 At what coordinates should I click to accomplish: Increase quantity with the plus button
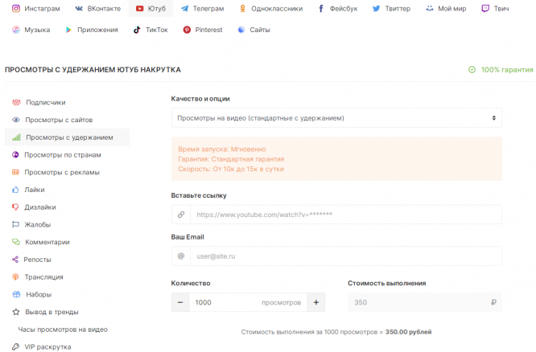click(x=316, y=302)
